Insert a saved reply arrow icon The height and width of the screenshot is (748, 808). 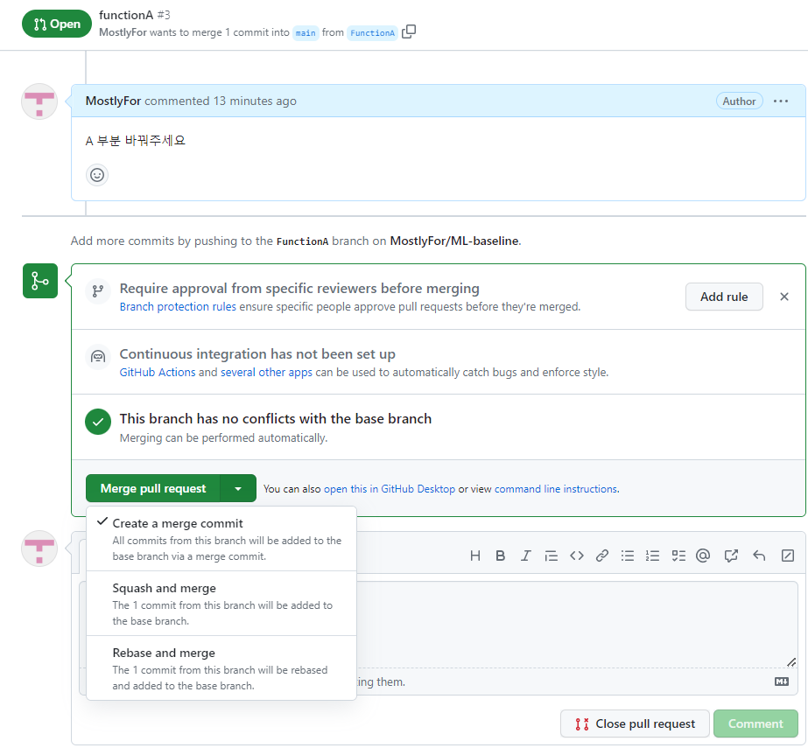click(x=759, y=556)
